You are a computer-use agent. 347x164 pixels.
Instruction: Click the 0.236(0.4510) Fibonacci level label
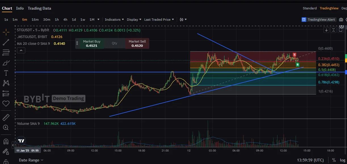(x=329, y=59)
